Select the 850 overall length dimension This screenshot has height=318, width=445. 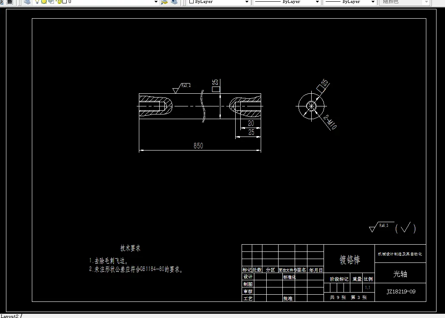[x=198, y=146]
